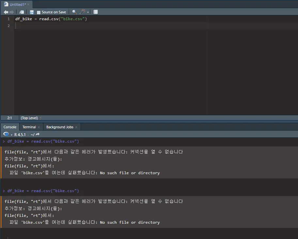The height and width of the screenshot is (239, 298).
Task: Click first 'No such file or directory' message
Action: pyautogui.click(x=130, y=173)
